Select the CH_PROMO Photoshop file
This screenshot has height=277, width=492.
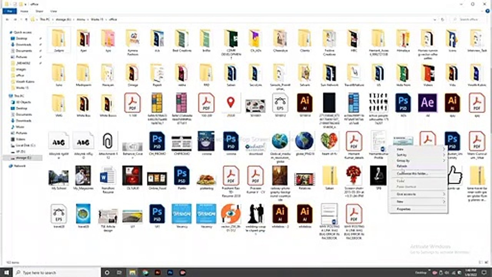coord(157,143)
